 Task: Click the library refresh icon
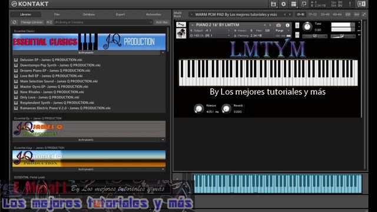pos(14,22)
